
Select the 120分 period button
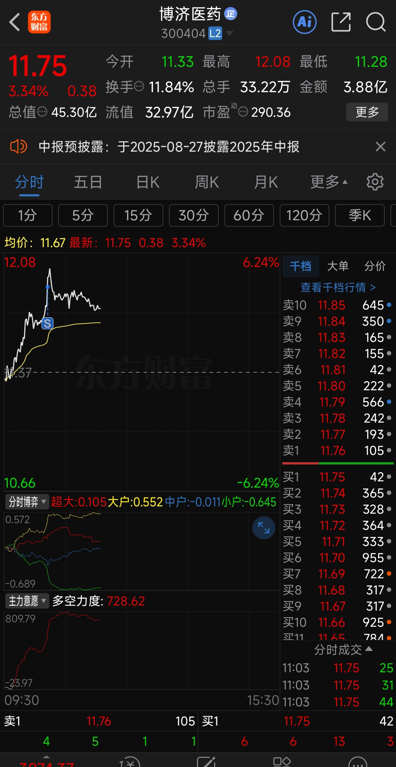[304, 215]
